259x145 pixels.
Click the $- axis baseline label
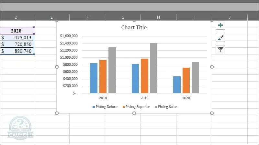pyautogui.click(x=74, y=93)
